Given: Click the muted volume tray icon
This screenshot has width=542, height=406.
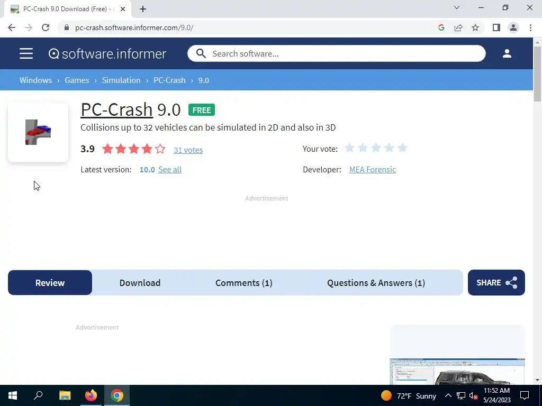Looking at the screenshot, I should (x=473, y=395).
